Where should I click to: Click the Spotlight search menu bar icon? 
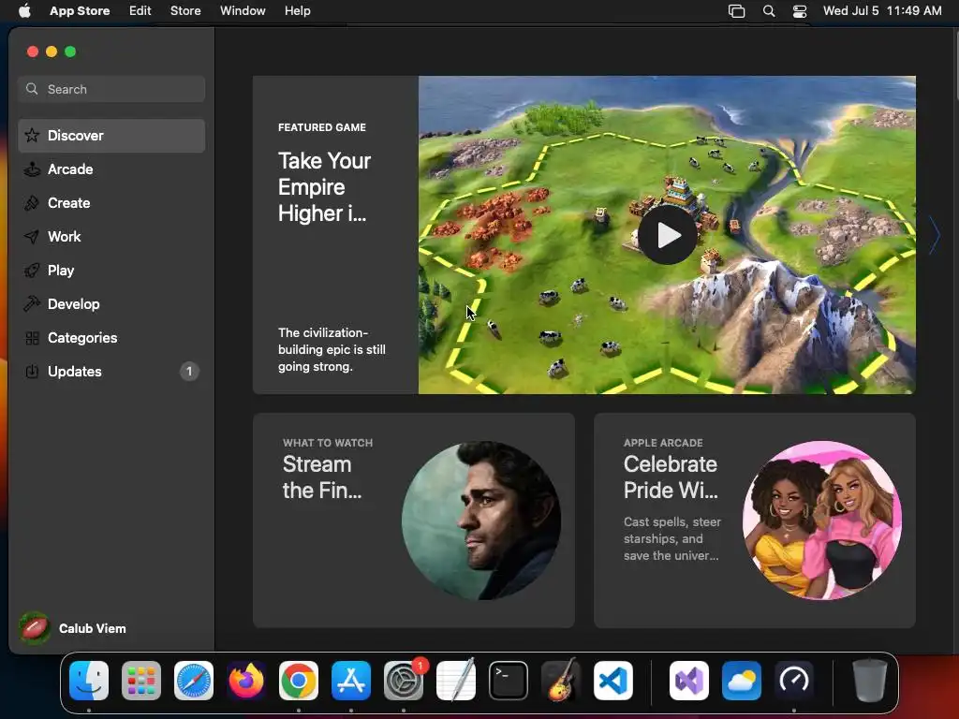769,11
